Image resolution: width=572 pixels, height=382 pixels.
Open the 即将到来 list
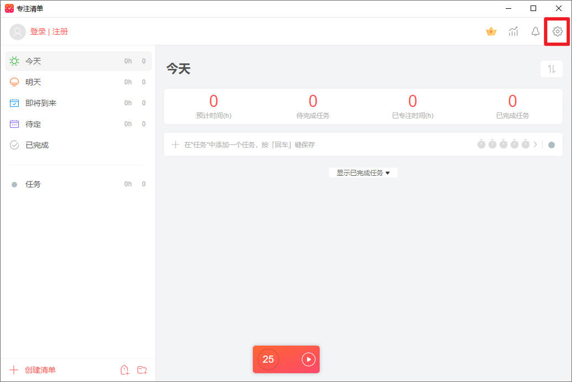(41, 103)
